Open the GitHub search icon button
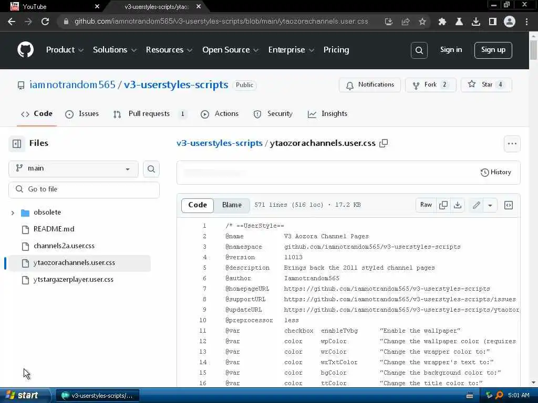Image resolution: width=538 pixels, height=403 pixels. (419, 50)
